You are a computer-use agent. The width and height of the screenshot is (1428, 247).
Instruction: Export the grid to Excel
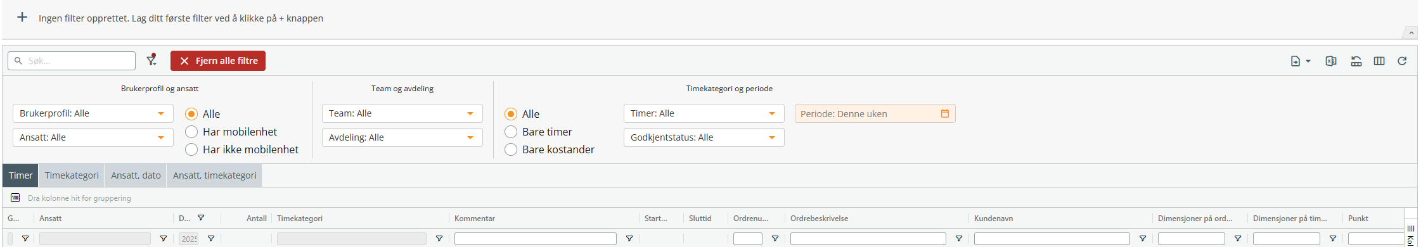coord(1331,61)
